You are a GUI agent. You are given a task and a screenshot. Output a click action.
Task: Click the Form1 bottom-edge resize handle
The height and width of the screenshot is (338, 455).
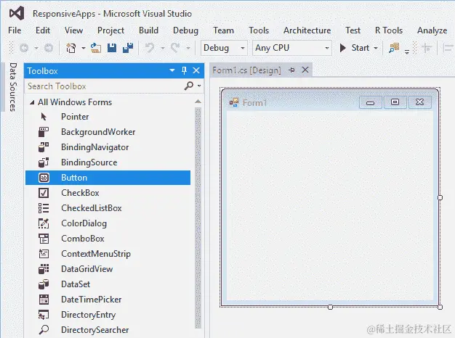tap(330, 307)
